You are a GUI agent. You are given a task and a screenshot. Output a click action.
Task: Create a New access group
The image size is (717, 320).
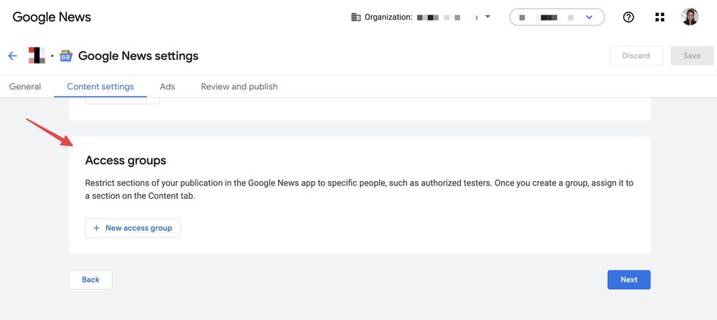(132, 228)
